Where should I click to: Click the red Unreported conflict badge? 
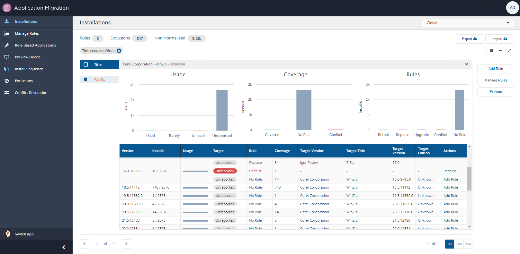[x=225, y=171]
